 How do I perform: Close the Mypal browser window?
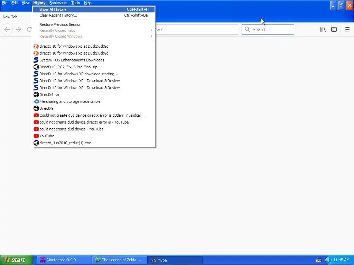pos(350,6)
